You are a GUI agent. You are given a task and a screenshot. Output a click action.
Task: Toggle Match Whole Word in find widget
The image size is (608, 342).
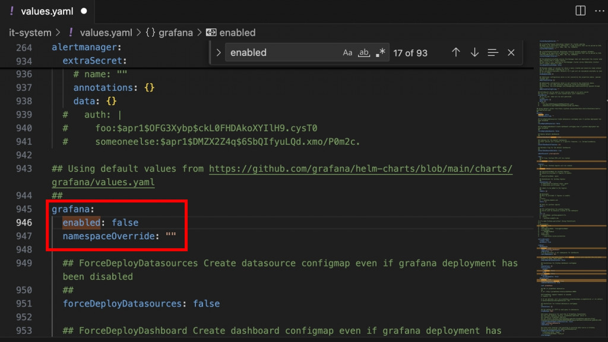pos(364,52)
